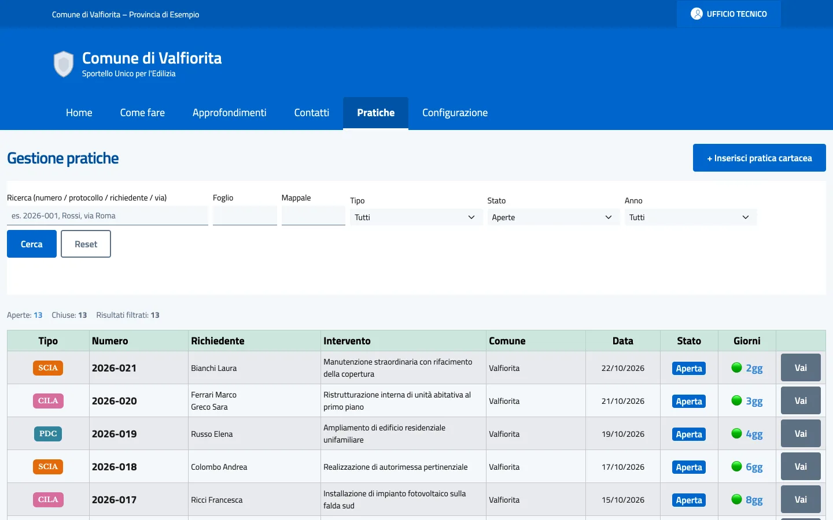
Task: Open the Tipo filter dropdown
Action: pos(416,217)
